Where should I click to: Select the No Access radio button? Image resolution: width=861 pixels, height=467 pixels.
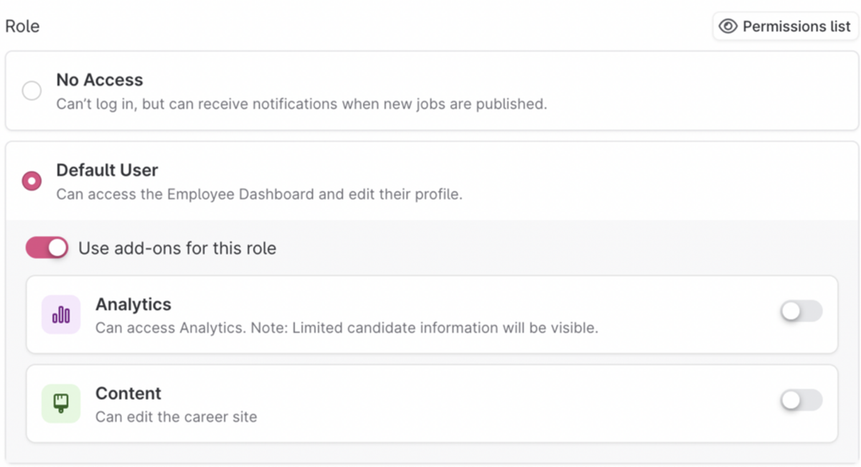pos(32,91)
